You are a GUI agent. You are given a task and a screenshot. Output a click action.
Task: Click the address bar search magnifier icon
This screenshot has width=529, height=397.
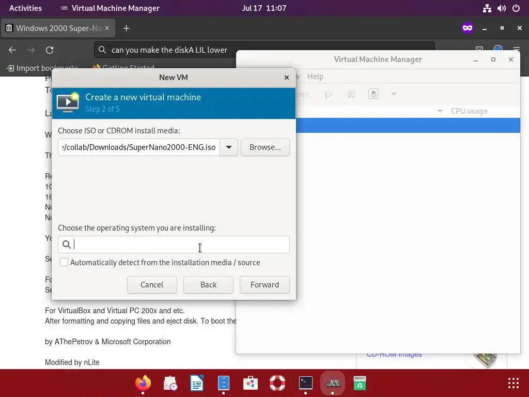click(x=102, y=50)
